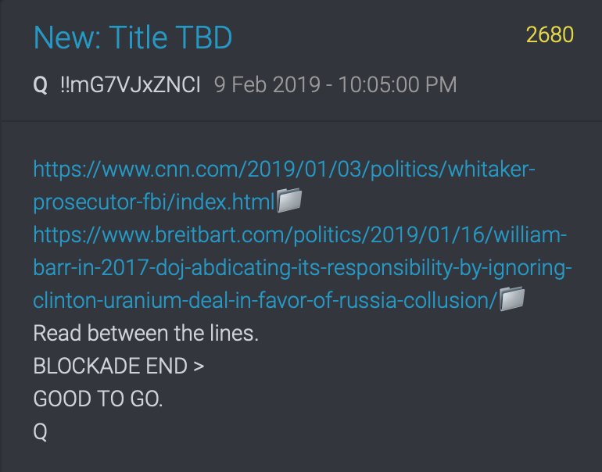This screenshot has height=472, width=602.
Task: Open the post title 'New: Title TBD'
Action: 133,38
